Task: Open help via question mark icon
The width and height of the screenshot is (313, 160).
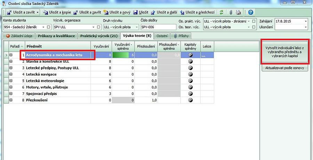Action: [x=250, y=13]
